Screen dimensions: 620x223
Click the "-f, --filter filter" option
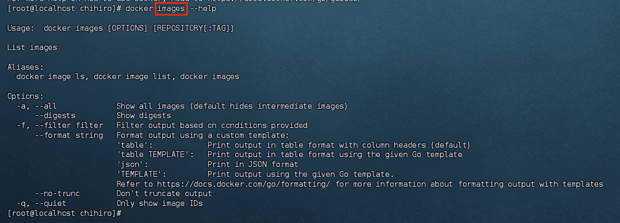(59, 125)
